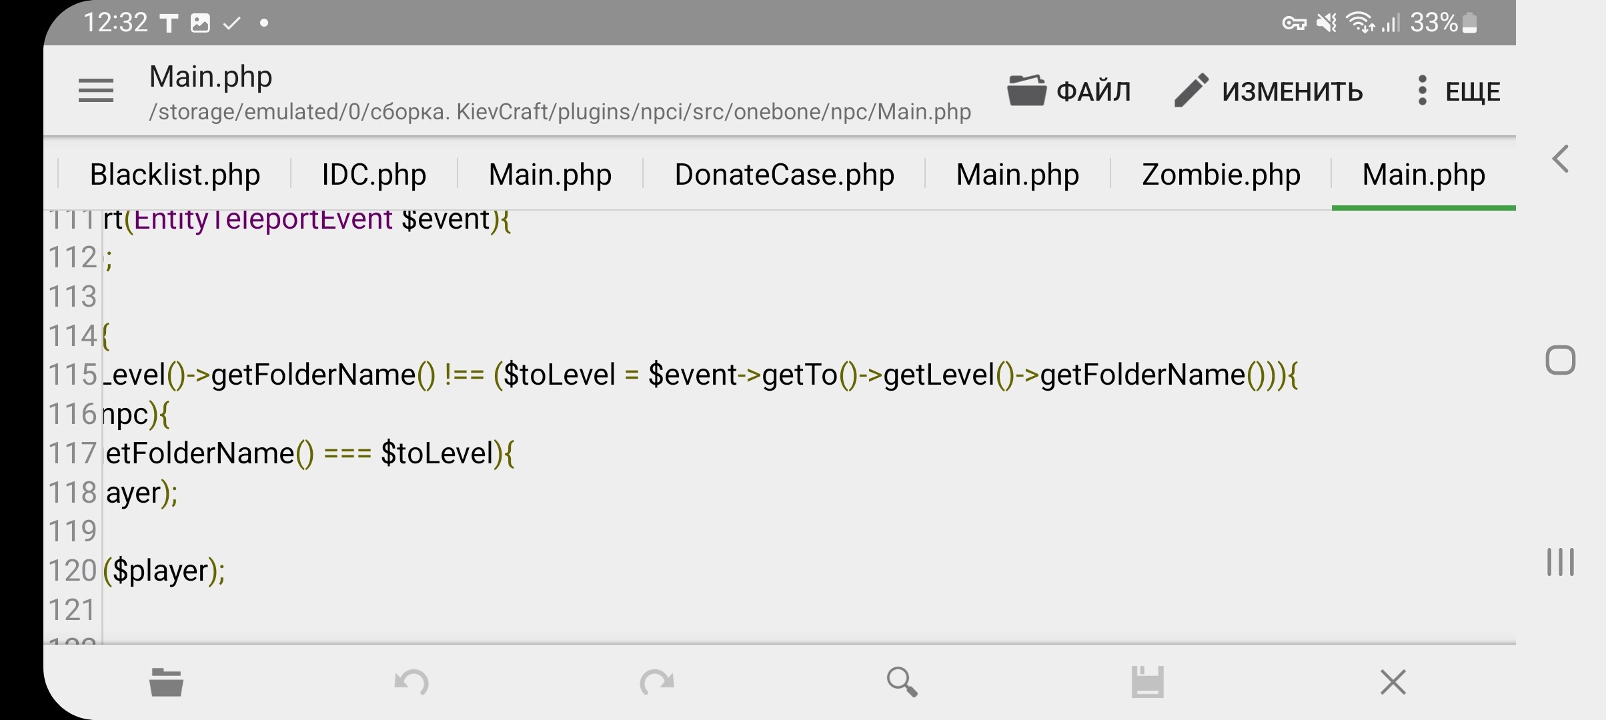Undo the last edit
The image size is (1606, 720).
(x=412, y=682)
